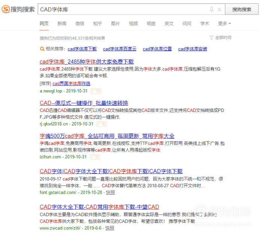Open result cad字体库_2485种字体供大家免费下载
This screenshot has width=260, height=237.
[87, 62]
